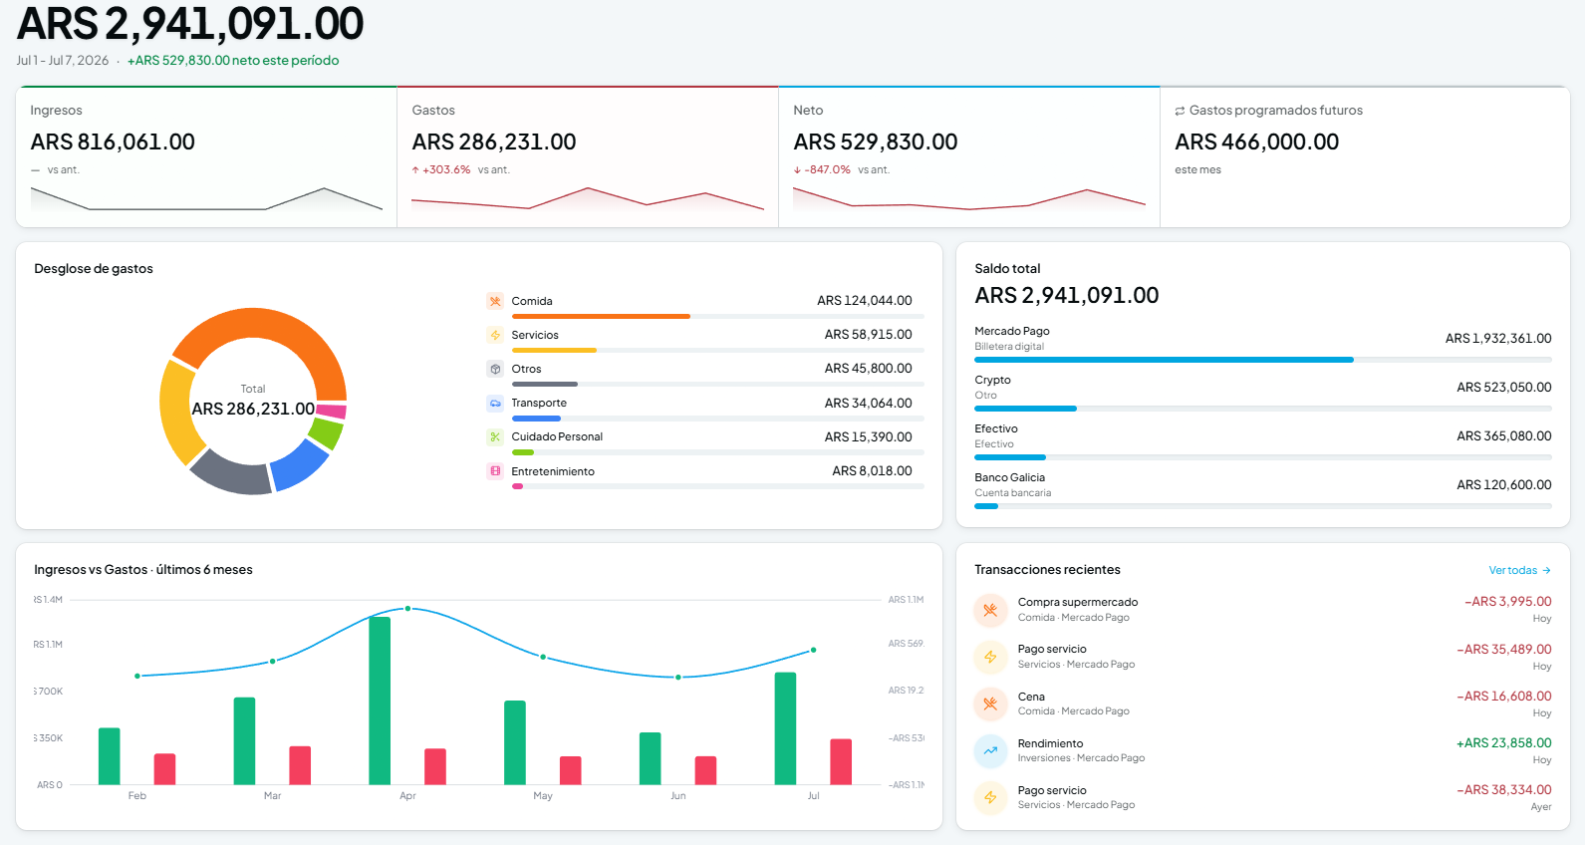Select the Mercado Pago account balance bar
This screenshot has width=1585, height=845.
[x=1262, y=359]
